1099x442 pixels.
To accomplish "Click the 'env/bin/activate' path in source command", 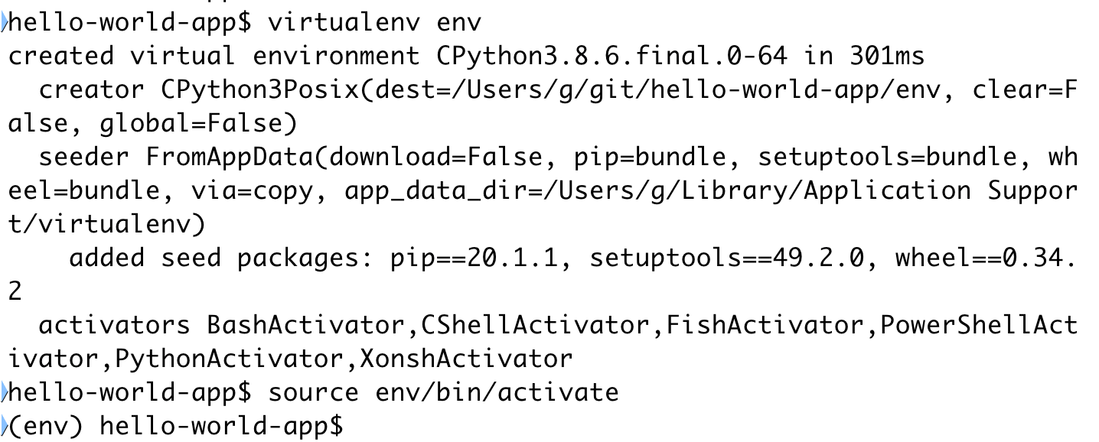I will click(497, 392).
